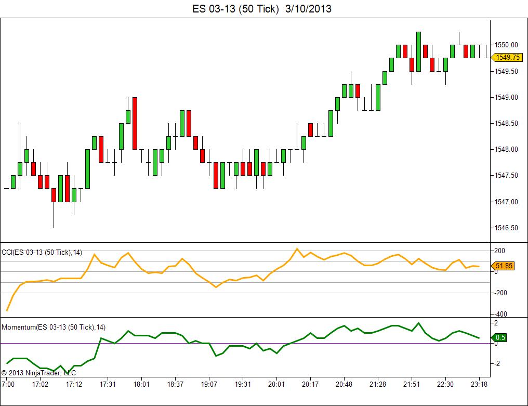Click the 18:37 time axis label

pos(175,385)
